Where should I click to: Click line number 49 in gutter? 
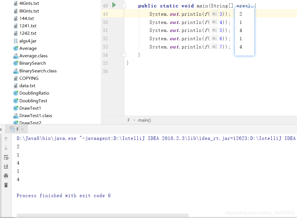105,14
